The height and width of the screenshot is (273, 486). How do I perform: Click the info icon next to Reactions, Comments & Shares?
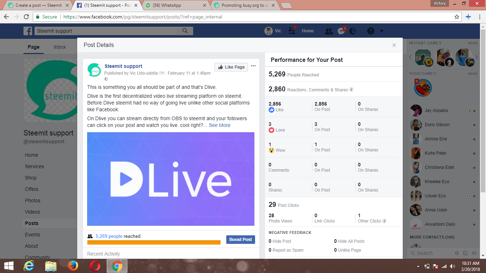[351, 90]
